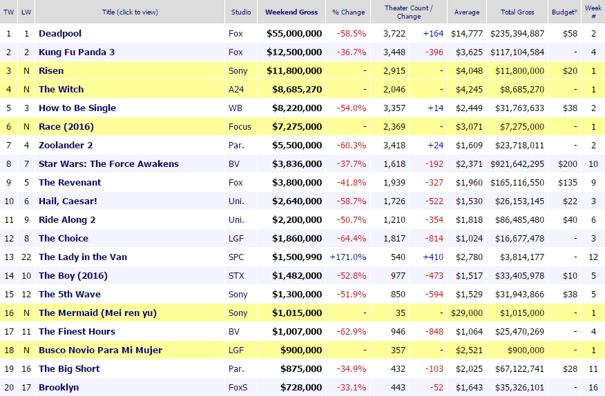This screenshot has width=605, height=396.
Task: Open The Mermaid (Mei ren yu)
Action: pos(97,313)
